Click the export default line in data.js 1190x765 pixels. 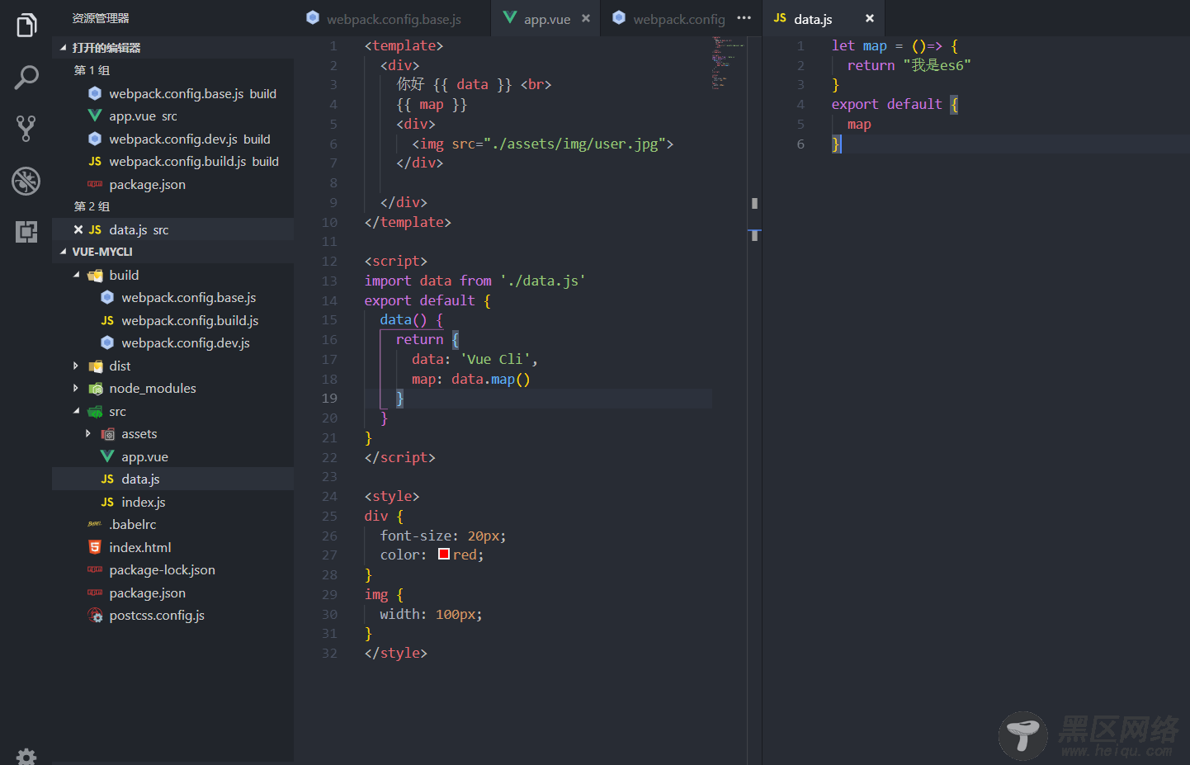[895, 104]
